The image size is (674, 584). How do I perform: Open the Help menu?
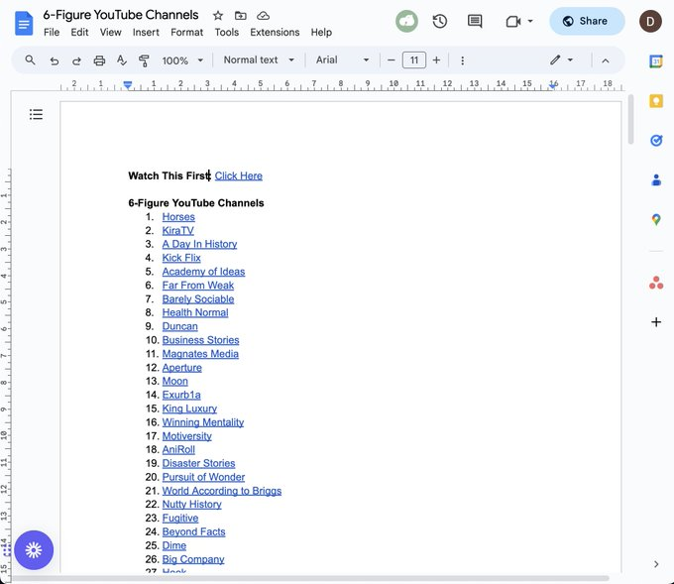point(321,33)
